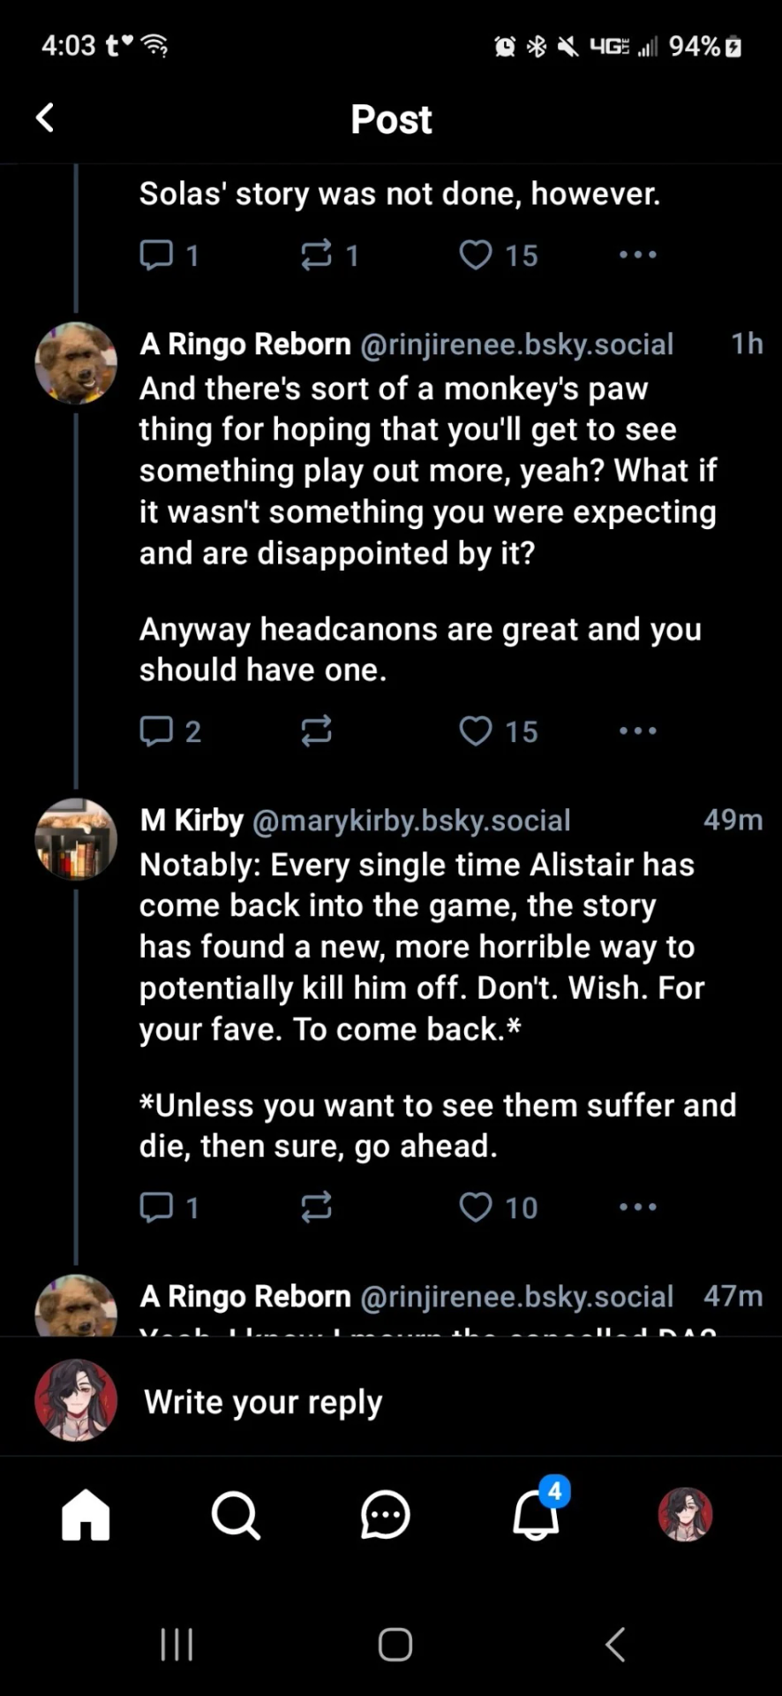
Task: Like the Solas' story post
Action: [477, 255]
